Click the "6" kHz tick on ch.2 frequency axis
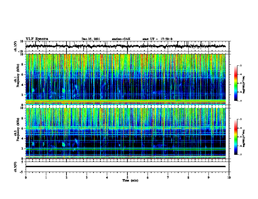Screen dimensions: 258x199 [22, 128]
